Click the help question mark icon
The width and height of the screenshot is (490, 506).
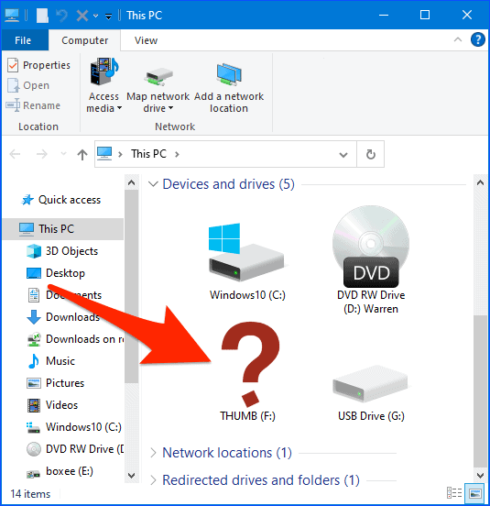point(477,39)
